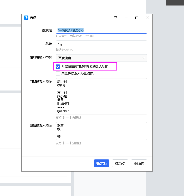Click the Quicker lightning app icon
Viewport: 184px width, 196px height.
coord(26,18)
